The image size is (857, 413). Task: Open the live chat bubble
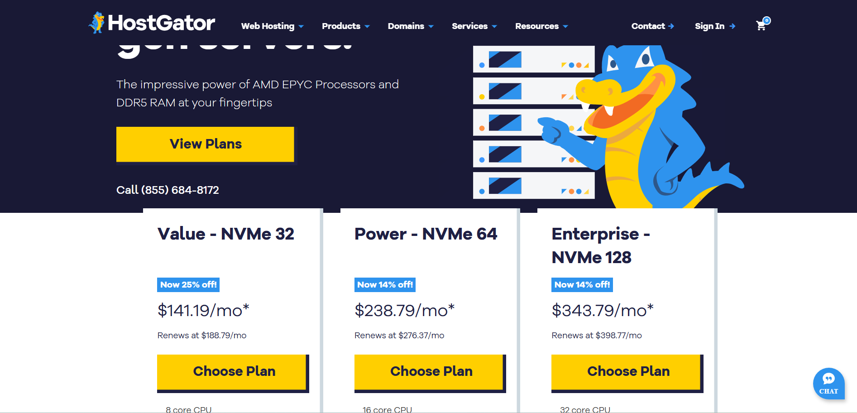(828, 383)
